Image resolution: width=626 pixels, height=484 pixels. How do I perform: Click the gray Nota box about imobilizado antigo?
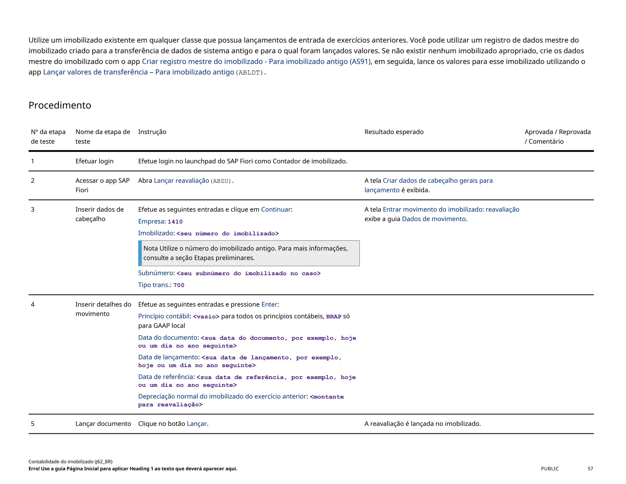pos(249,253)
